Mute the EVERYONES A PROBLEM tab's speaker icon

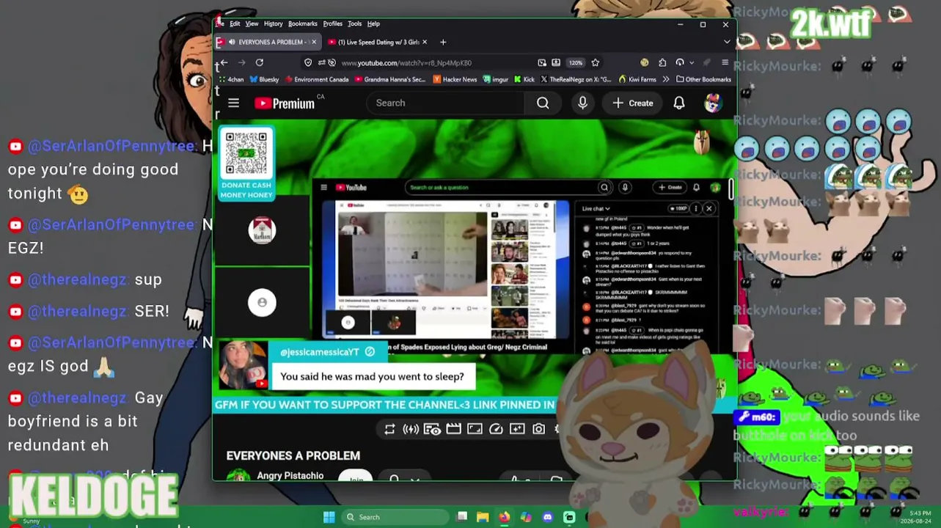[x=232, y=42]
